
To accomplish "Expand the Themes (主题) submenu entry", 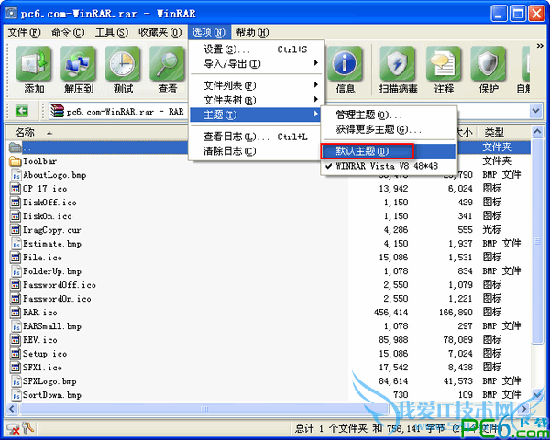I will coord(256,115).
